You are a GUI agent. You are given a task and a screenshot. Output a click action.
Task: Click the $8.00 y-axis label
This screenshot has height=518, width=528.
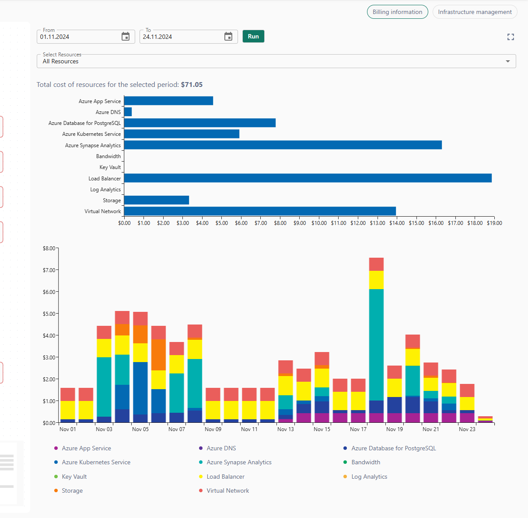click(x=49, y=249)
